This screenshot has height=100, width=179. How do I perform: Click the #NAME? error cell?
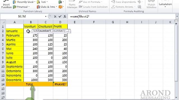(60, 84)
